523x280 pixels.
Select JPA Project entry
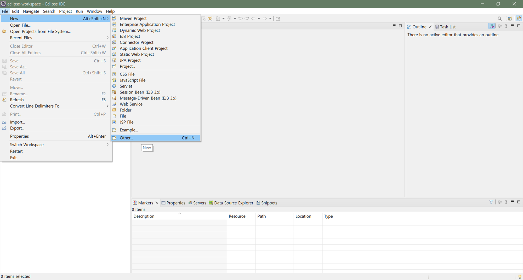click(x=156, y=60)
